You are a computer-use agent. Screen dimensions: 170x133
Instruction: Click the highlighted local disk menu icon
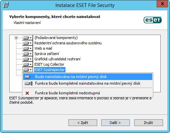click(27, 77)
